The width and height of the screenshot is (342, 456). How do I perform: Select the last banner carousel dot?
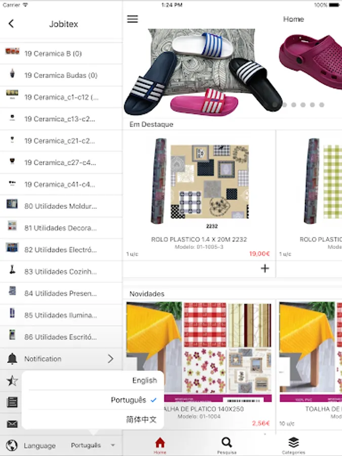click(322, 105)
